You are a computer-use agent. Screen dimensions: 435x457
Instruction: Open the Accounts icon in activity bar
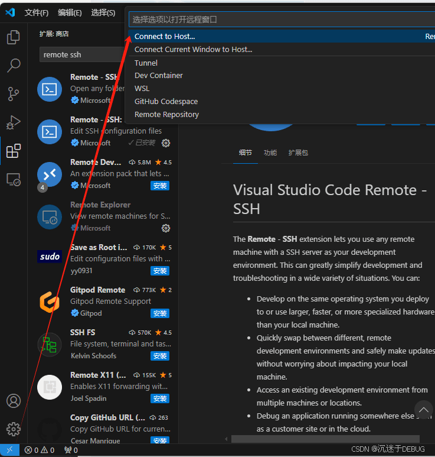point(14,401)
